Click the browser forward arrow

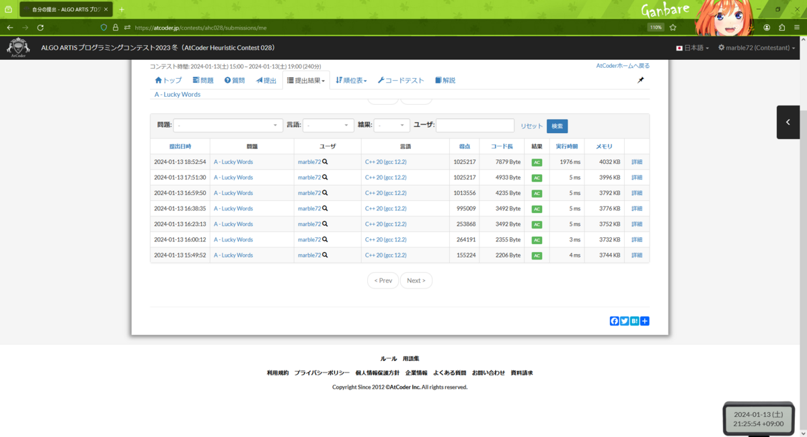point(25,28)
